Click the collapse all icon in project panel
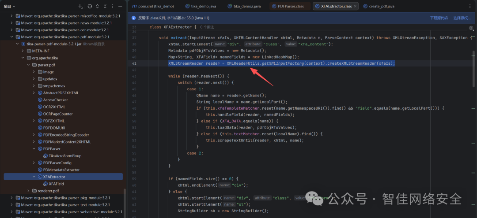 click(x=105, y=6)
